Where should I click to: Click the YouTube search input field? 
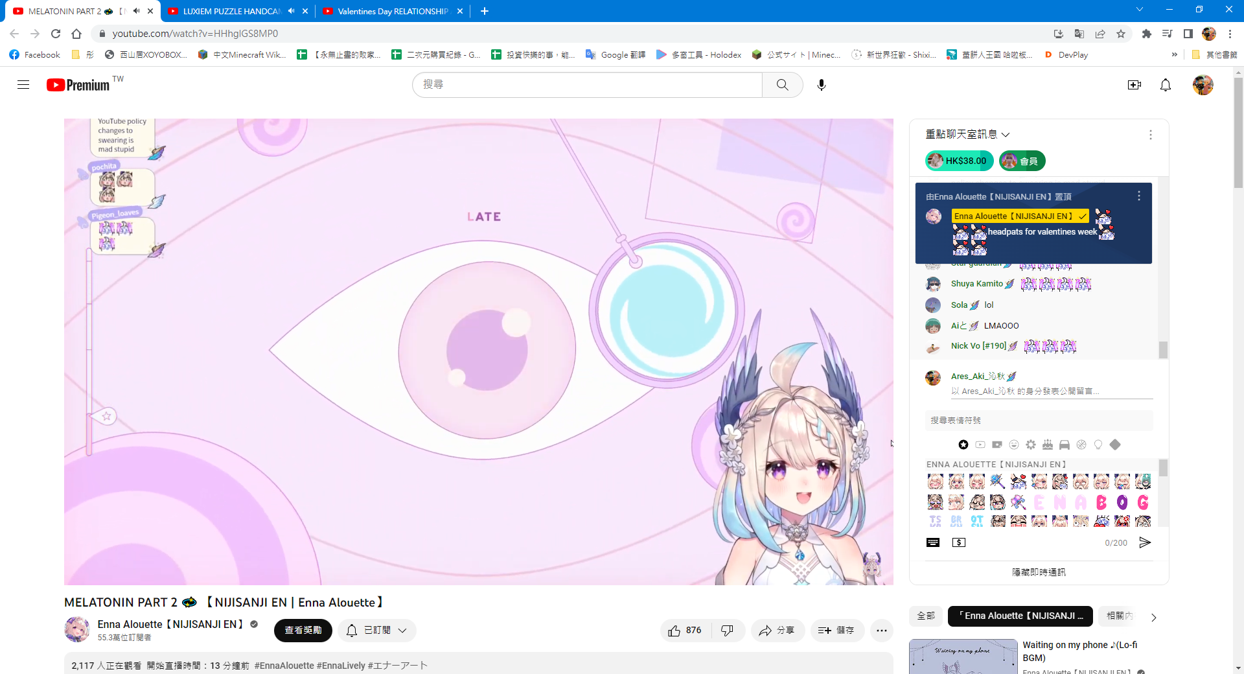click(588, 85)
